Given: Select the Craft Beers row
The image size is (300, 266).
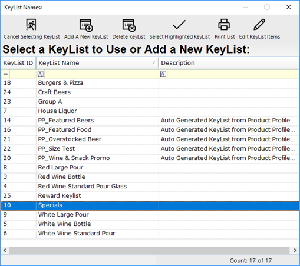Looking at the screenshot, I should point(150,92).
